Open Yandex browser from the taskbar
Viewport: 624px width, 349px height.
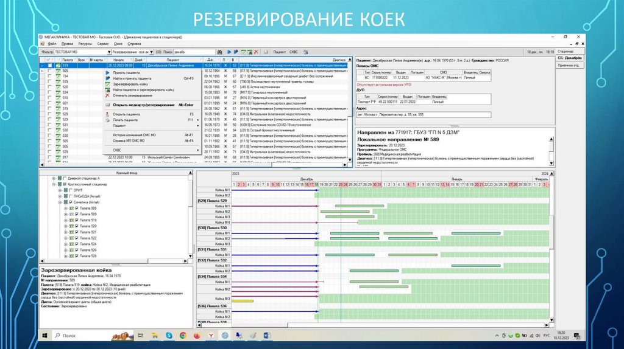click(211, 336)
